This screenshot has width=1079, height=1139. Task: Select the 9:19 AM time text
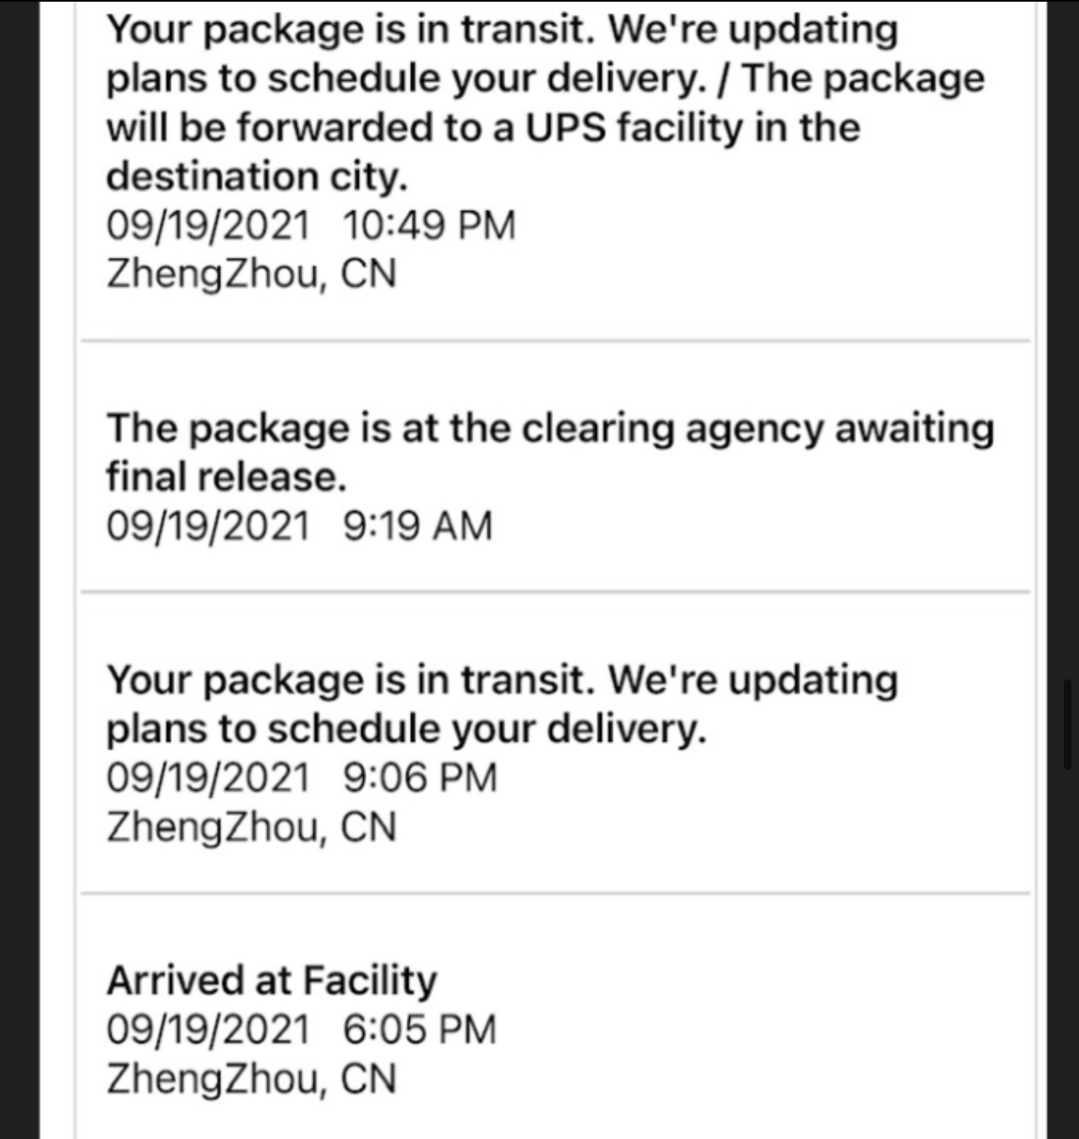pyautogui.click(x=418, y=526)
